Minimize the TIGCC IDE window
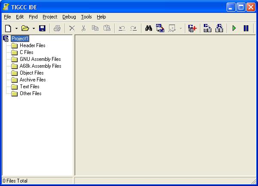This screenshot has width=258, height=186. coord(230,7)
